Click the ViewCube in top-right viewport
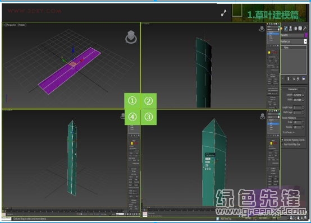This screenshot has height=223, width=311. [x=262, y=29]
